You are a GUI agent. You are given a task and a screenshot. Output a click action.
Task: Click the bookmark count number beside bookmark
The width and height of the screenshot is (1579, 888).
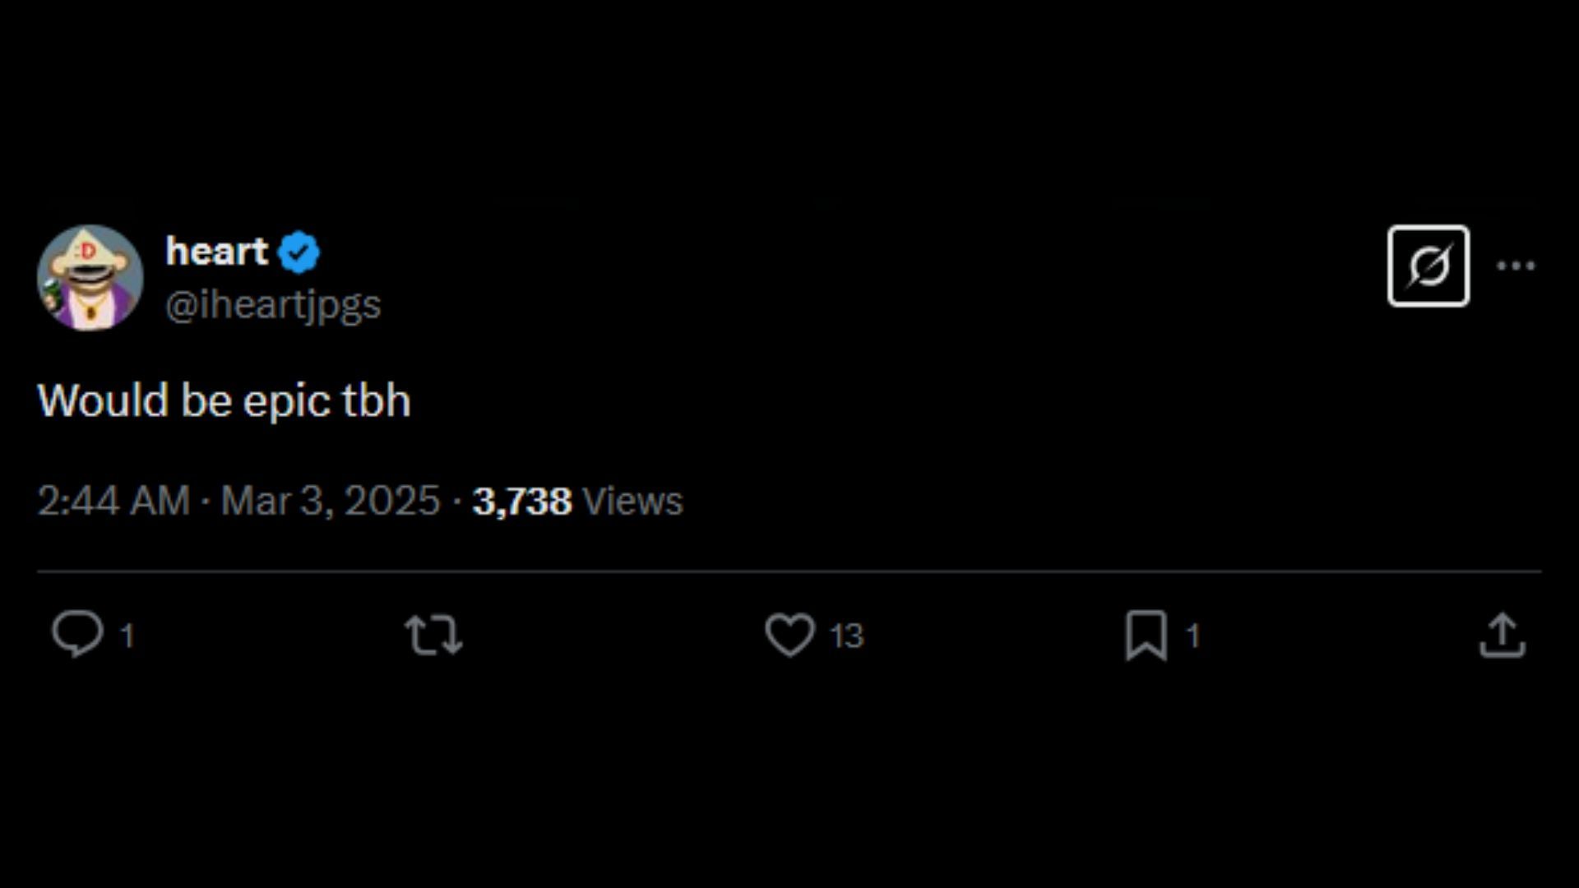(1192, 636)
